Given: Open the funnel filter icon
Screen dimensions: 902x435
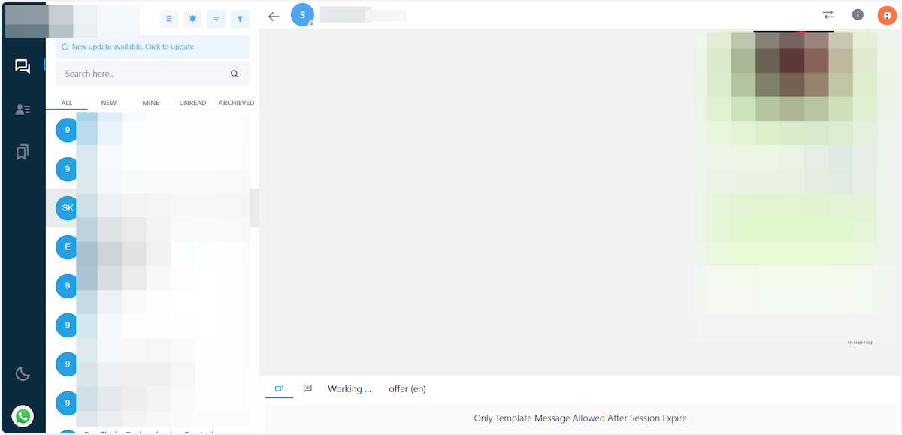Looking at the screenshot, I should coord(239,19).
